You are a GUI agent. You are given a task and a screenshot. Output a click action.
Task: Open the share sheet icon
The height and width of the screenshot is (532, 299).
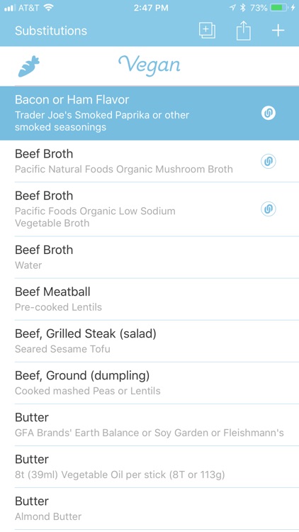tap(244, 31)
